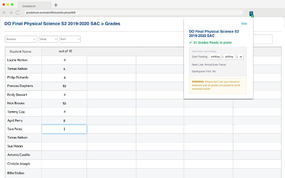
Task: Click the grade paster extension icon
Action: tap(251, 13)
